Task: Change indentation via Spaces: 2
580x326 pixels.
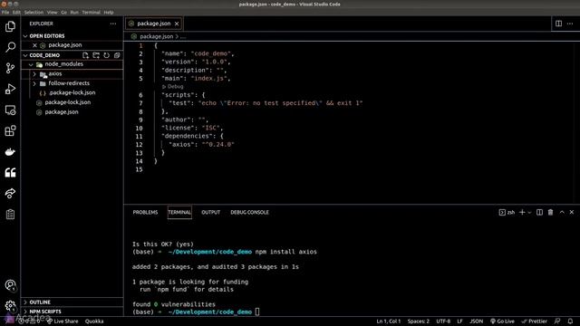Action: (419, 321)
